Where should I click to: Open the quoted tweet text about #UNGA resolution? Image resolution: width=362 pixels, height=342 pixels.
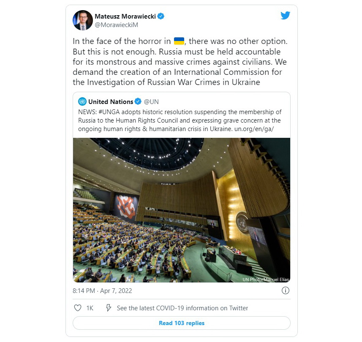(x=180, y=120)
